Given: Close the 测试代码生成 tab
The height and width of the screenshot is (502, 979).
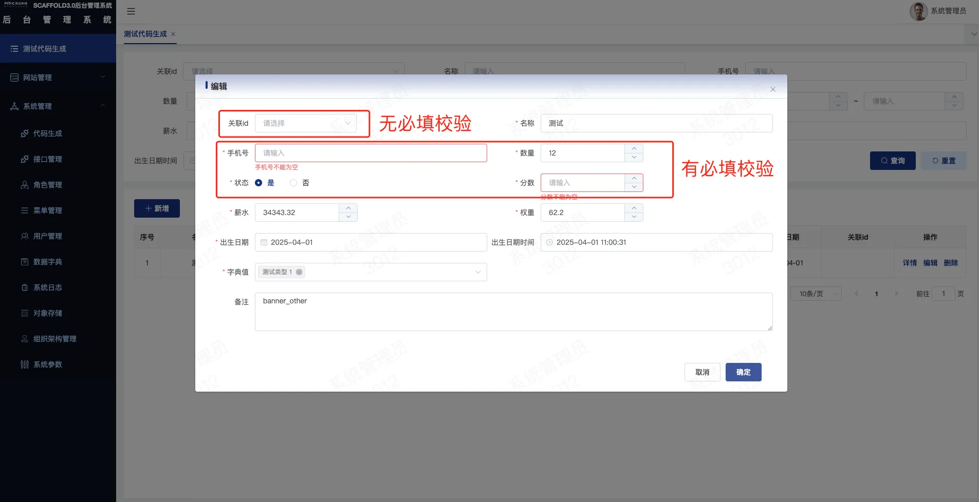Looking at the screenshot, I should click(173, 34).
